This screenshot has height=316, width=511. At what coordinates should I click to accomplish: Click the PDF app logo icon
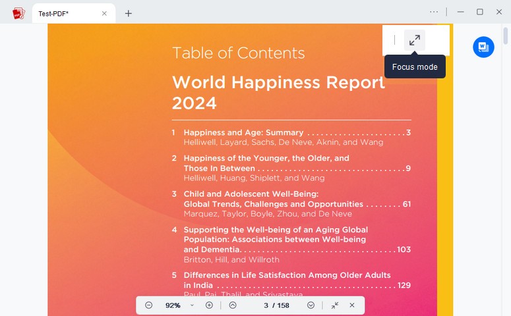pos(18,13)
